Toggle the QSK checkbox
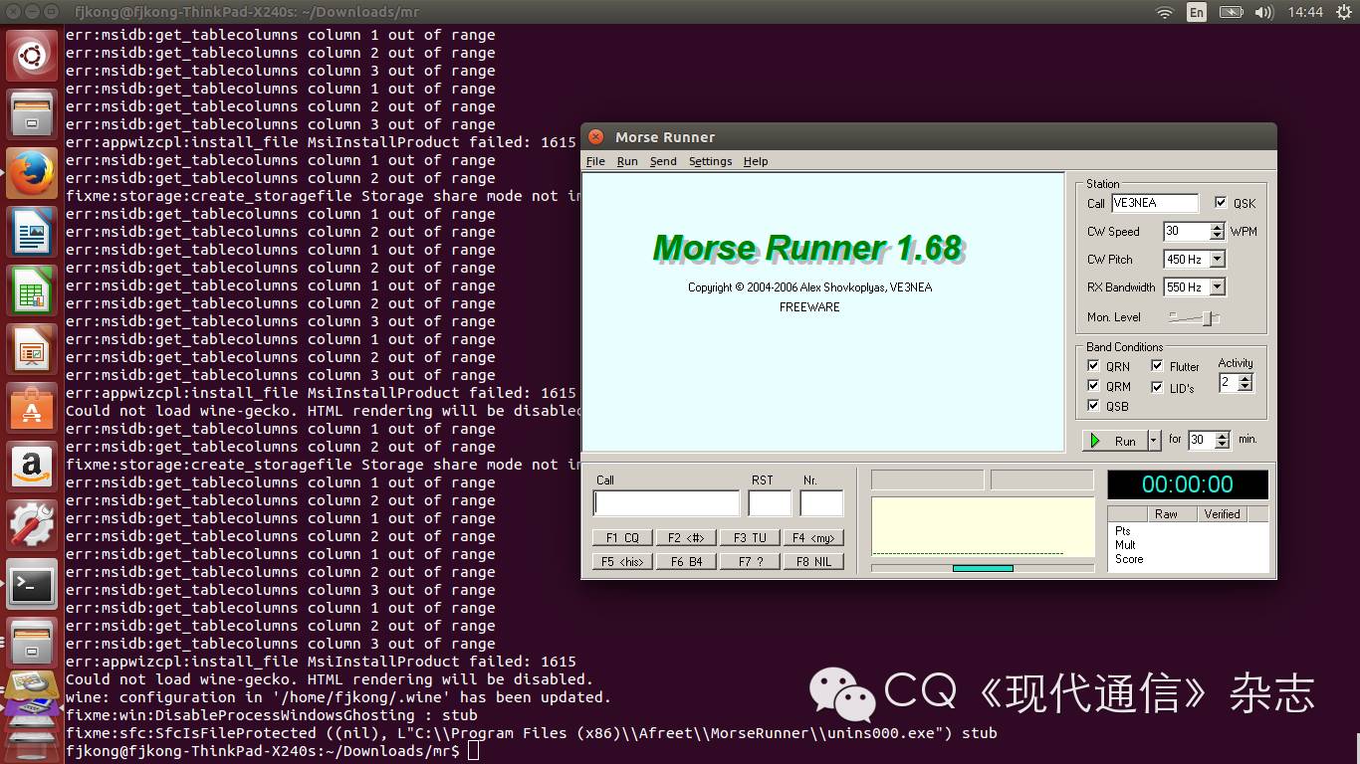The width and height of the screenshot is (1360, 764). click(x=1221, y=203)
